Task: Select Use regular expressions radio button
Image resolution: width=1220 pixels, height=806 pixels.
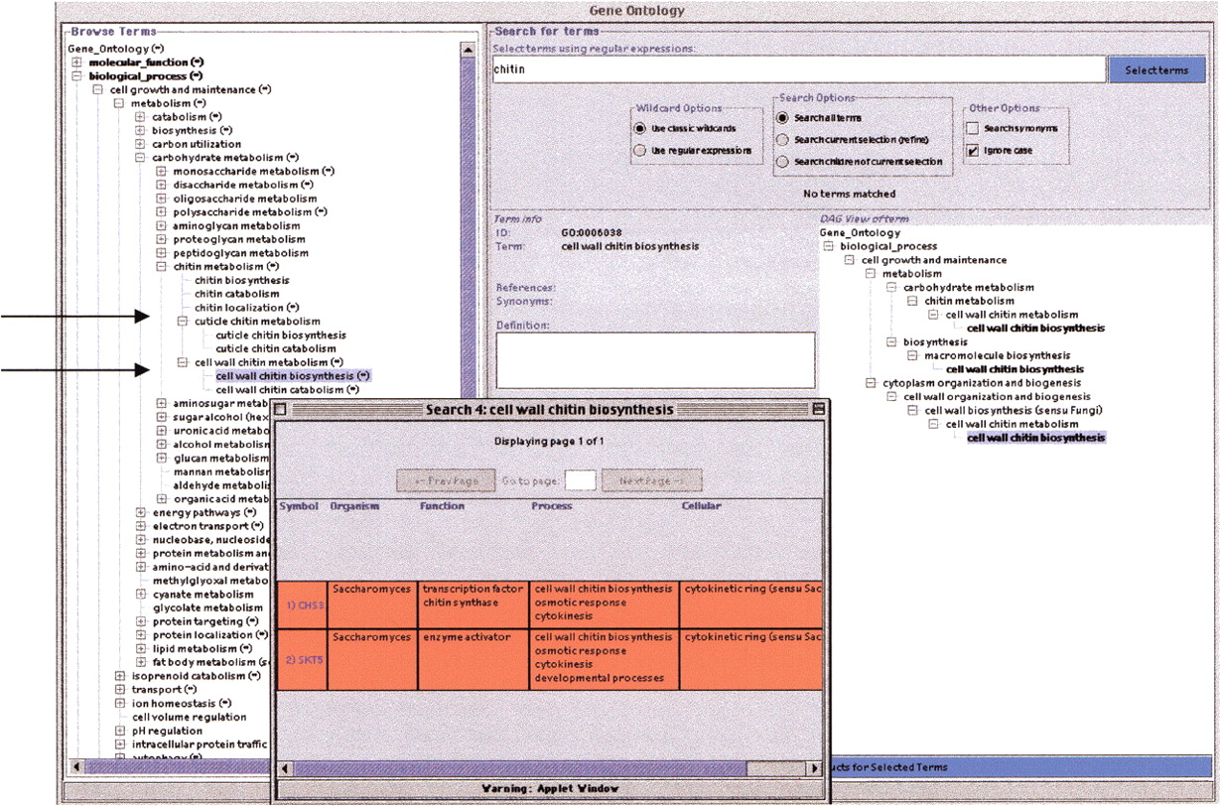Action: pos(640,151)
